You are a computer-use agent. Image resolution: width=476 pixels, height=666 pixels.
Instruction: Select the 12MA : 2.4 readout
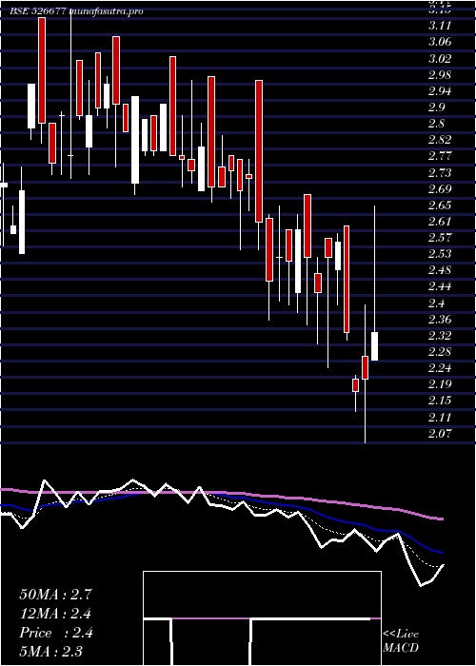(x=55, y=614)
